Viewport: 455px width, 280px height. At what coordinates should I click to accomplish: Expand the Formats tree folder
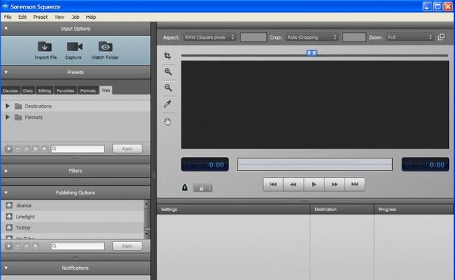7,117
